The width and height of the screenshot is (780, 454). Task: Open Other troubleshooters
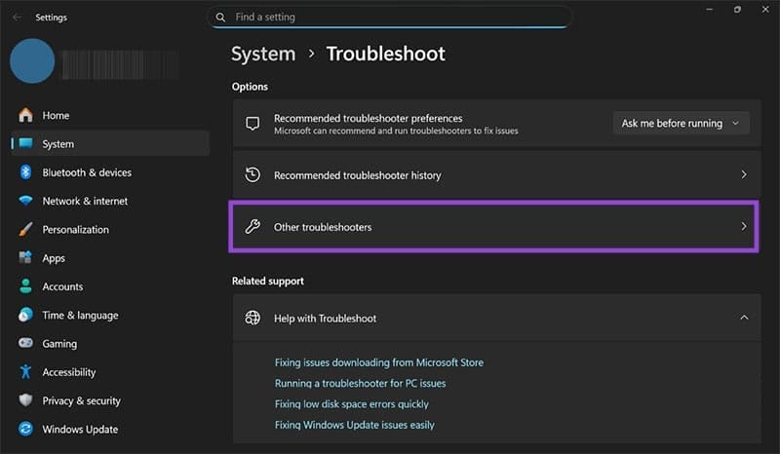493,227
